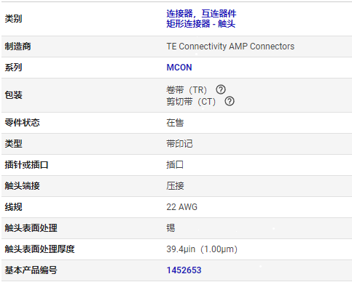The image size is (352, 282).
Task: Click the 插口 value in 插针或插口 row
Action: pyautogui.click(x=175, y=165)
